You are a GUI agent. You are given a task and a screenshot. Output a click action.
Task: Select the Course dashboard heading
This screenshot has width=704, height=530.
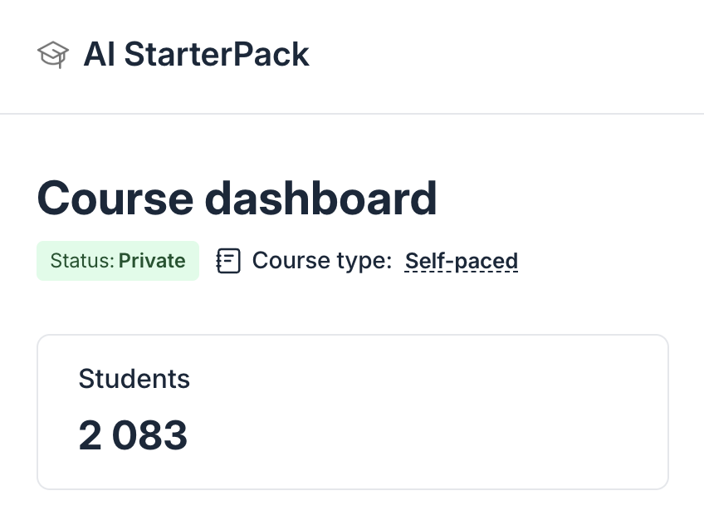(237, 199)
